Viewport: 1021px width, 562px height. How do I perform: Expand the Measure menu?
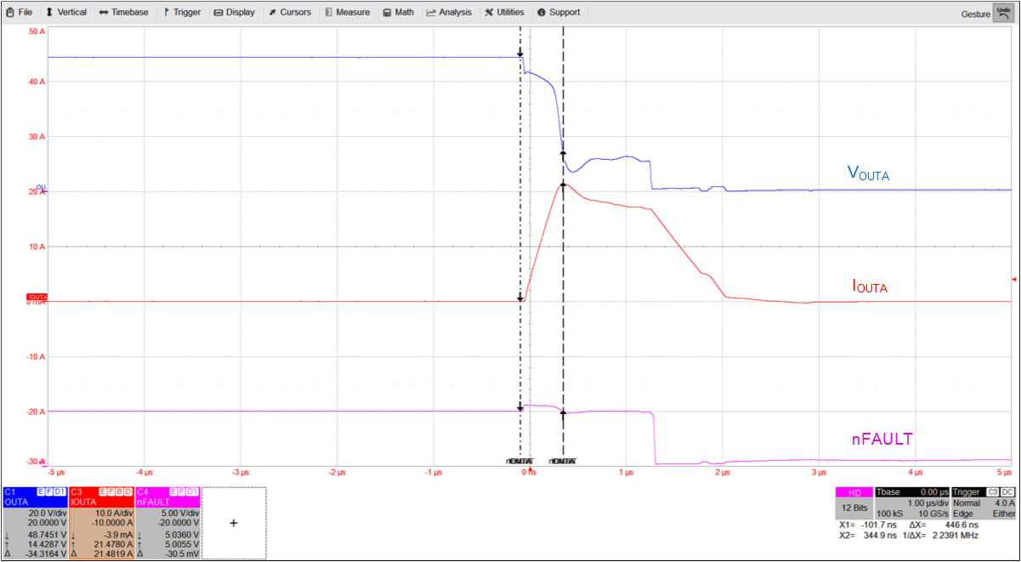tap(346, 12)
